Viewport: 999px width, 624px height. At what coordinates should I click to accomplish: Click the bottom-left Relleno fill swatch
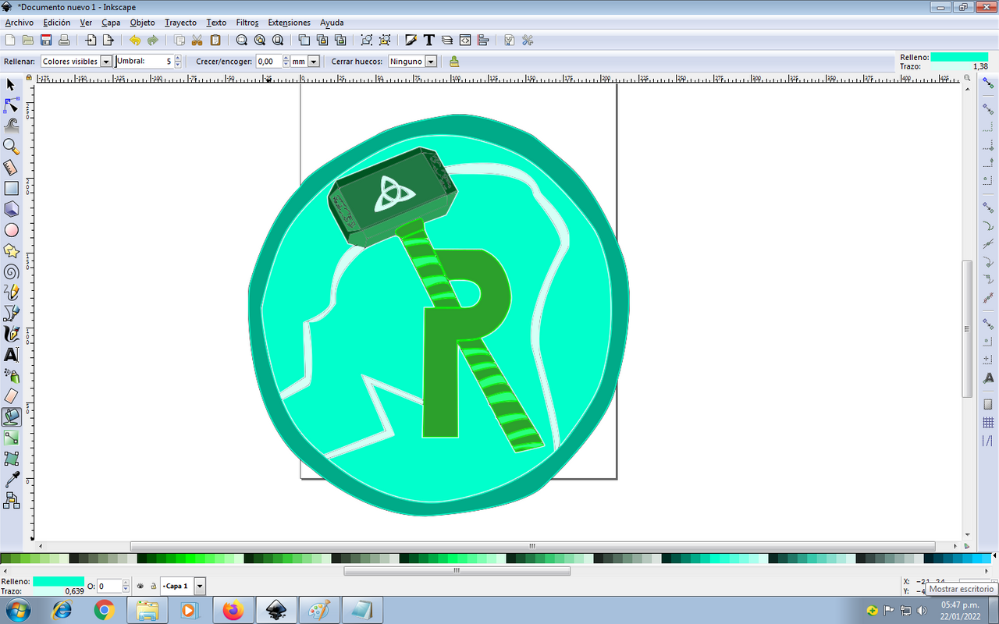[x=58, y=581]
